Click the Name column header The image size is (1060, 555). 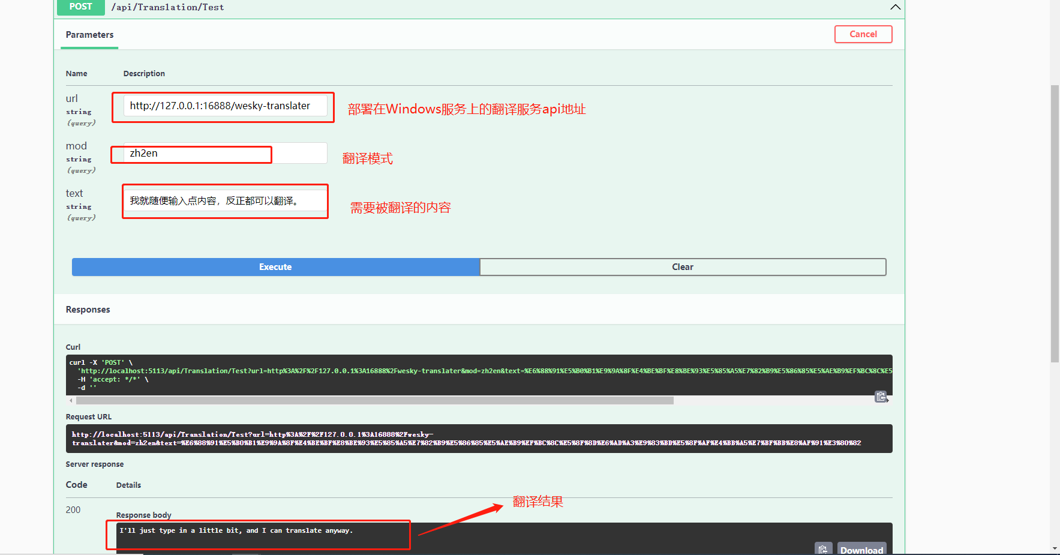[x=77, y=73]
